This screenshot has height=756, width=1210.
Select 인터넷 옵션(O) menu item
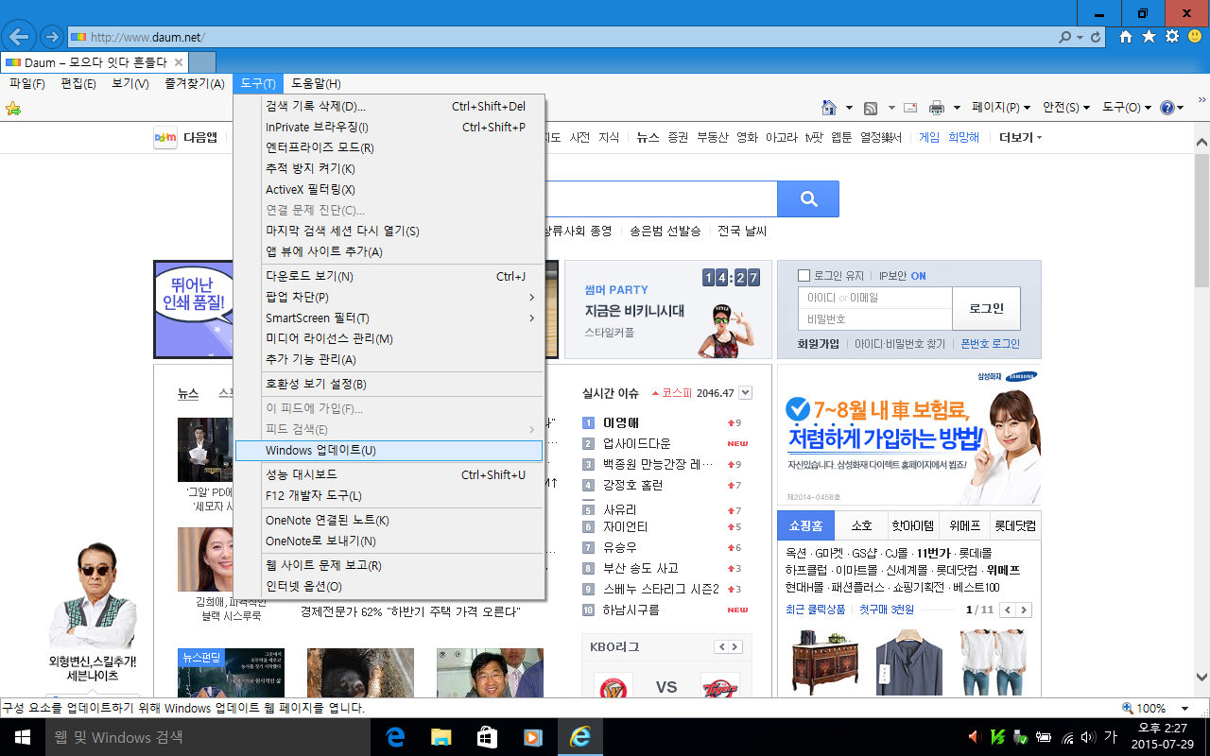tap(389, 587)
